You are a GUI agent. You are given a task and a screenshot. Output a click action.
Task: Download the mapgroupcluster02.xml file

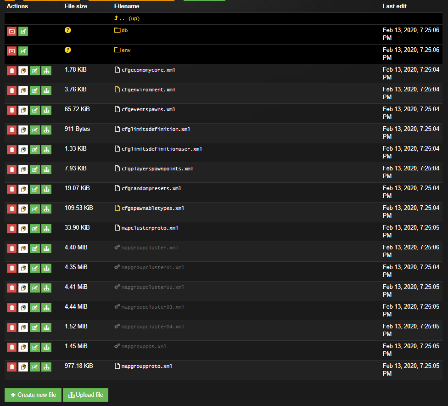tap(46, 288)
